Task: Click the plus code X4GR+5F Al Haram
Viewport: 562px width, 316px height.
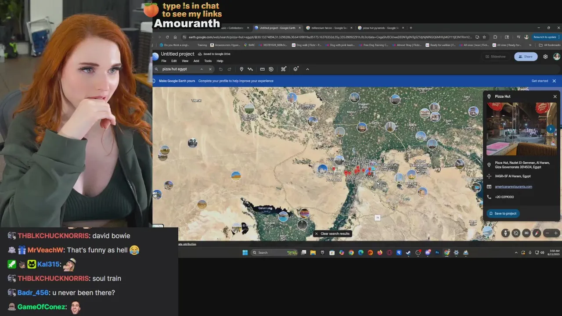Action: (512, 176)
